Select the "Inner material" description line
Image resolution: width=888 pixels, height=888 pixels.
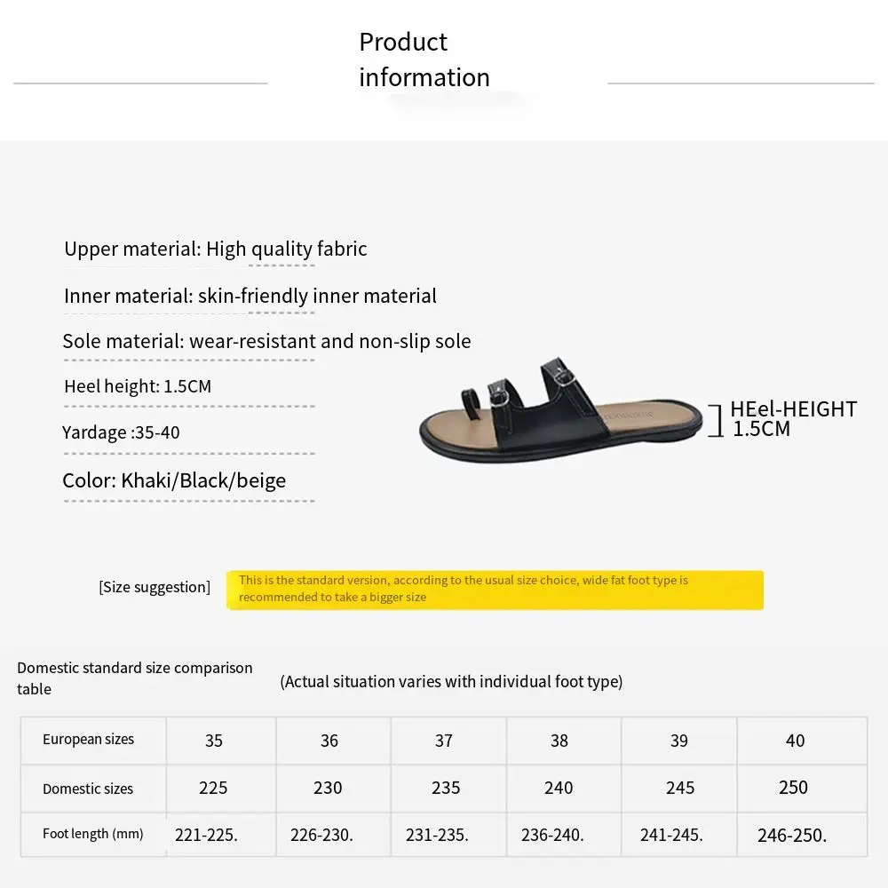pyautogui.click(x=250, y=296)
